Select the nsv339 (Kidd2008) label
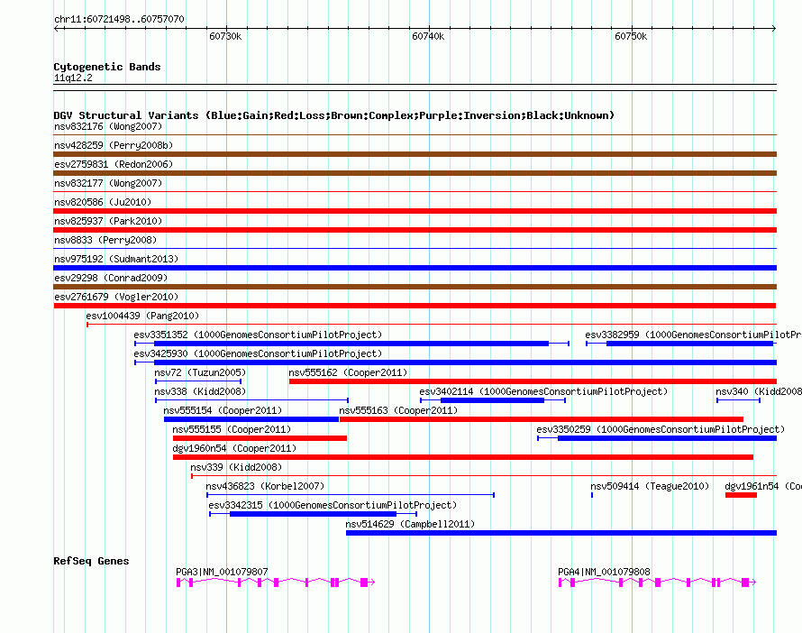802x633 pixels. (236, 467)
